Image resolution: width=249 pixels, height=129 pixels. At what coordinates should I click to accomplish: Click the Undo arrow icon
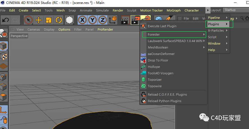tap(6, 20)
